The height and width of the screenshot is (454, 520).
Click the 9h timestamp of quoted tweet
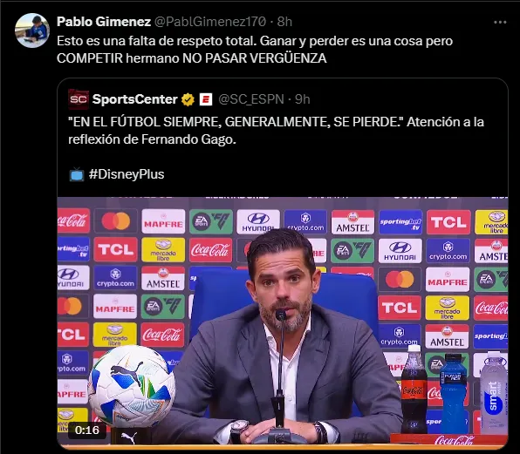(x=303, y=99)
